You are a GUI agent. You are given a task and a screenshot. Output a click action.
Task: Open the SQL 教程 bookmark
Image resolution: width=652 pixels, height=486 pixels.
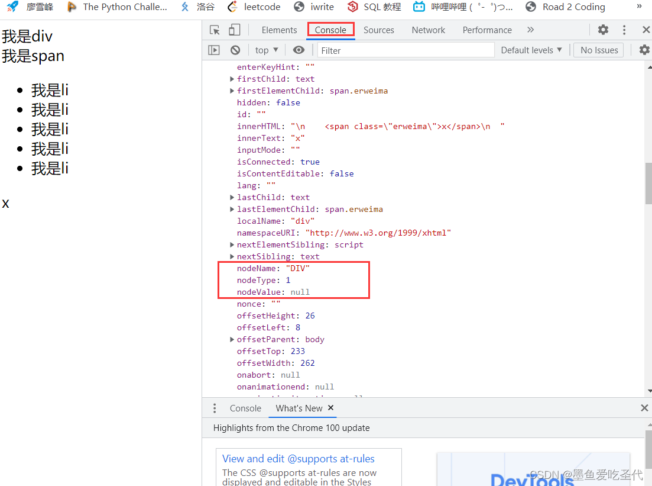(x=374, y=7)
